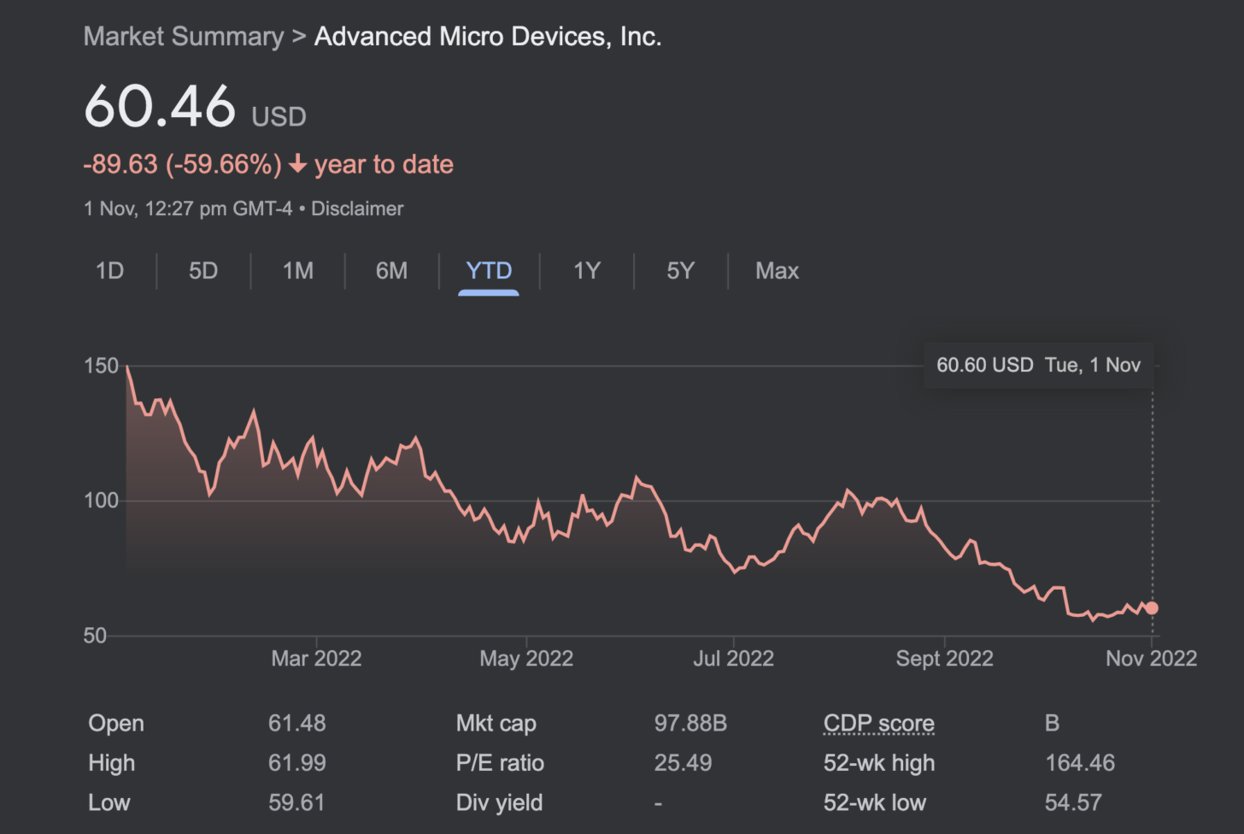The height and width of the screenshot is (834, 1244).
Task: Click the 1 Nov, 12:27 pm GMT-4 timestamp
Action: (x=188, y=208)
